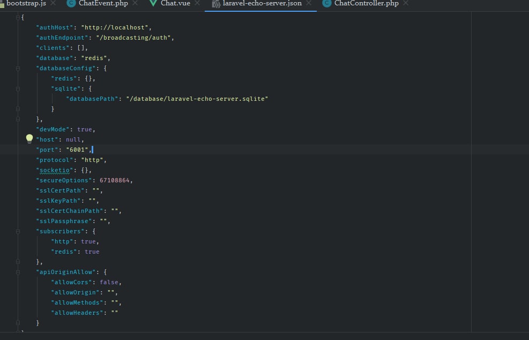The width and height of the screenshot is (529, 340).
Task: Switch to the bootstrap.js tab
Action: (26, 3)
